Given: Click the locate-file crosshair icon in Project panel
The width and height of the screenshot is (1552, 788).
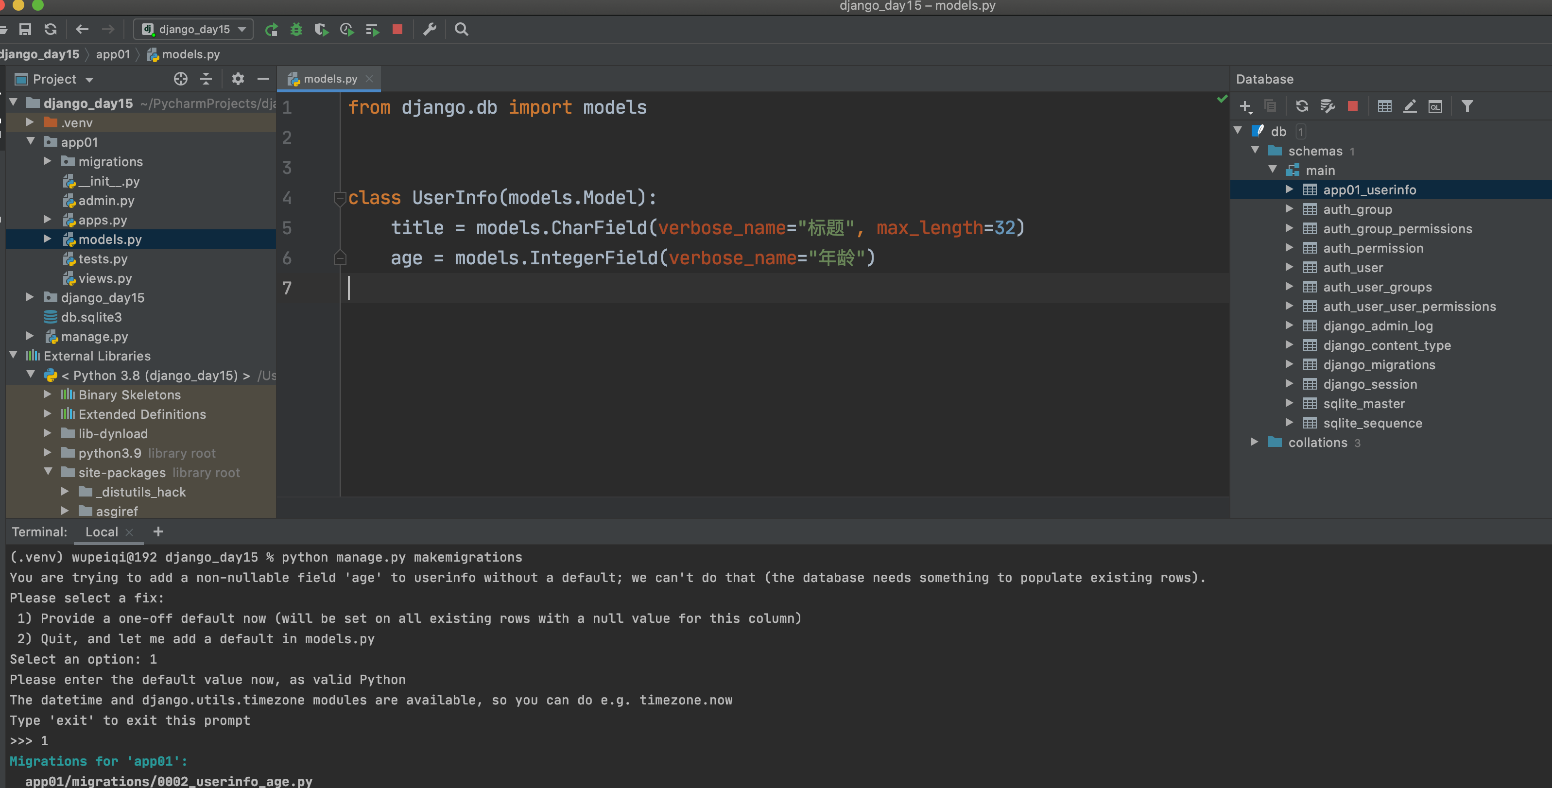Looking at the screenshot, I should [181, 79].
